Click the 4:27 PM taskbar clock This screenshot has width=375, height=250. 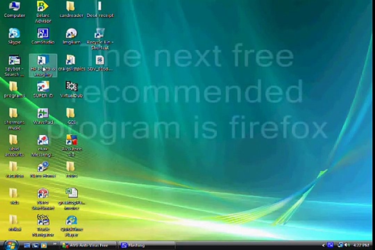pyautogui.click(x=361, y=245)
